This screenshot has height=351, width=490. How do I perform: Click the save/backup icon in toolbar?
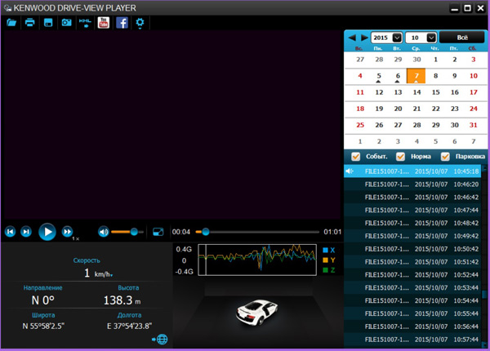coord(48,23)
